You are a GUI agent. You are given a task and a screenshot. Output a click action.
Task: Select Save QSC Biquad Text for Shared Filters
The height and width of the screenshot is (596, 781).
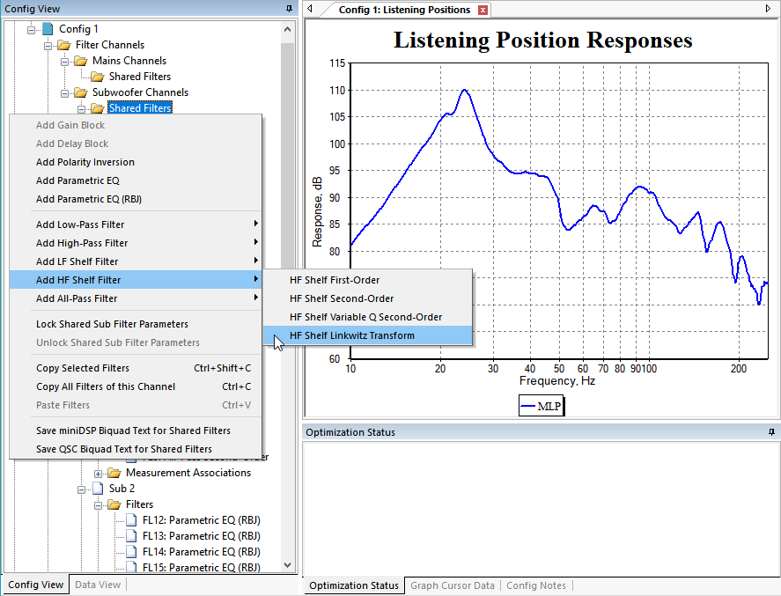[136, 449]
